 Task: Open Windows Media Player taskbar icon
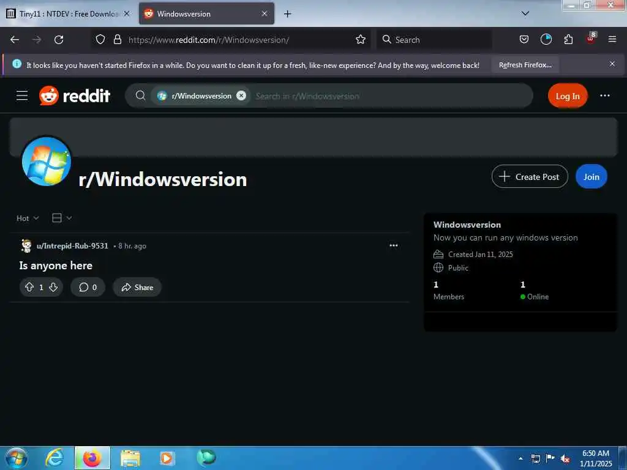pyautogui.click(x=167, y=458)
